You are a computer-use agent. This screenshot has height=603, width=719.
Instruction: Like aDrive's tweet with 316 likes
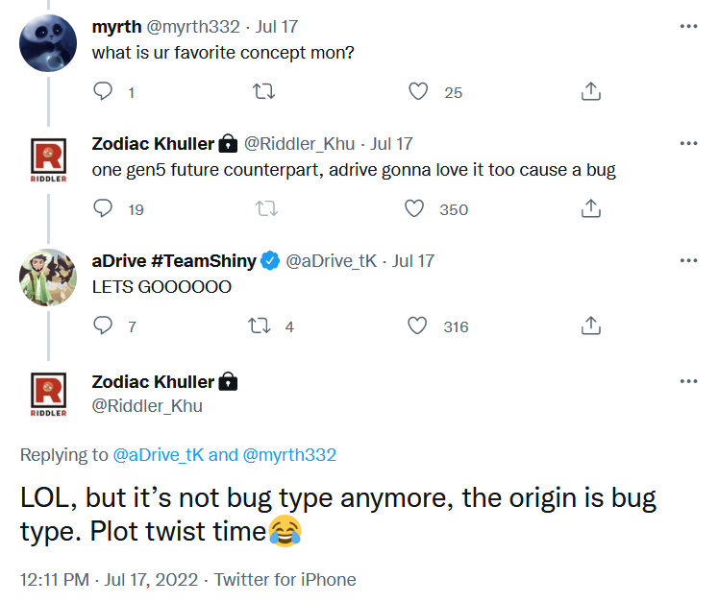(418, 326)
